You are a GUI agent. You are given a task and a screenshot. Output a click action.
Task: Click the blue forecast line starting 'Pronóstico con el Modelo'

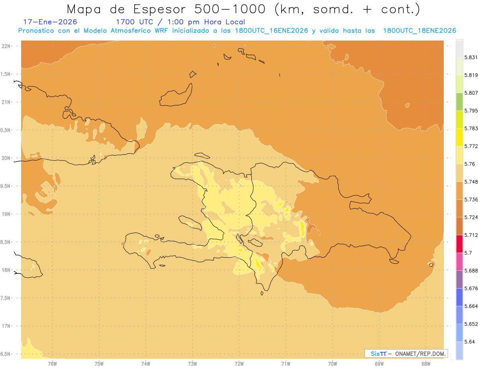pos(237,31)
